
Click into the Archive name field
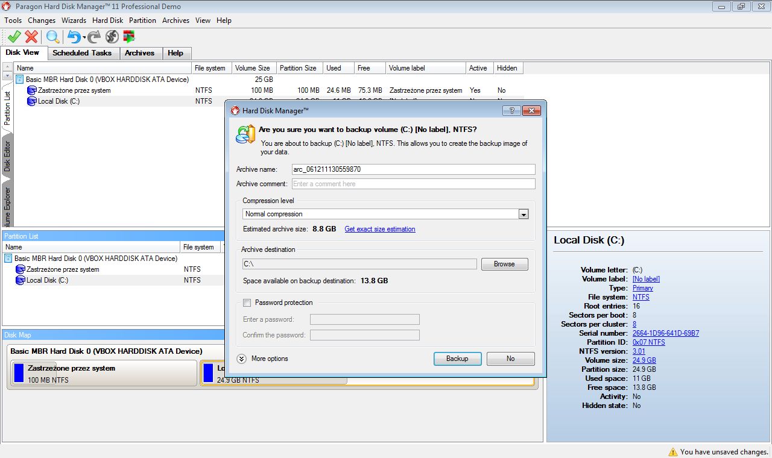pos(413,169)
